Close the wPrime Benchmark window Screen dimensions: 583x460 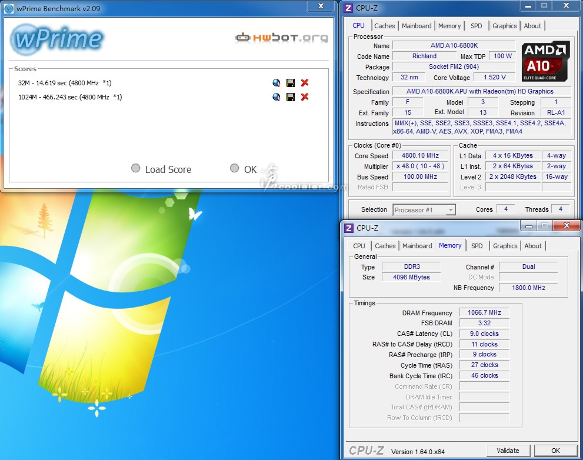tap(321, 6)
